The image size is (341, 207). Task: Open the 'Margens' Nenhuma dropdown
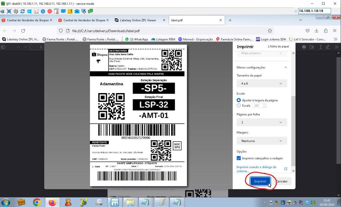[x=262, y=141]
